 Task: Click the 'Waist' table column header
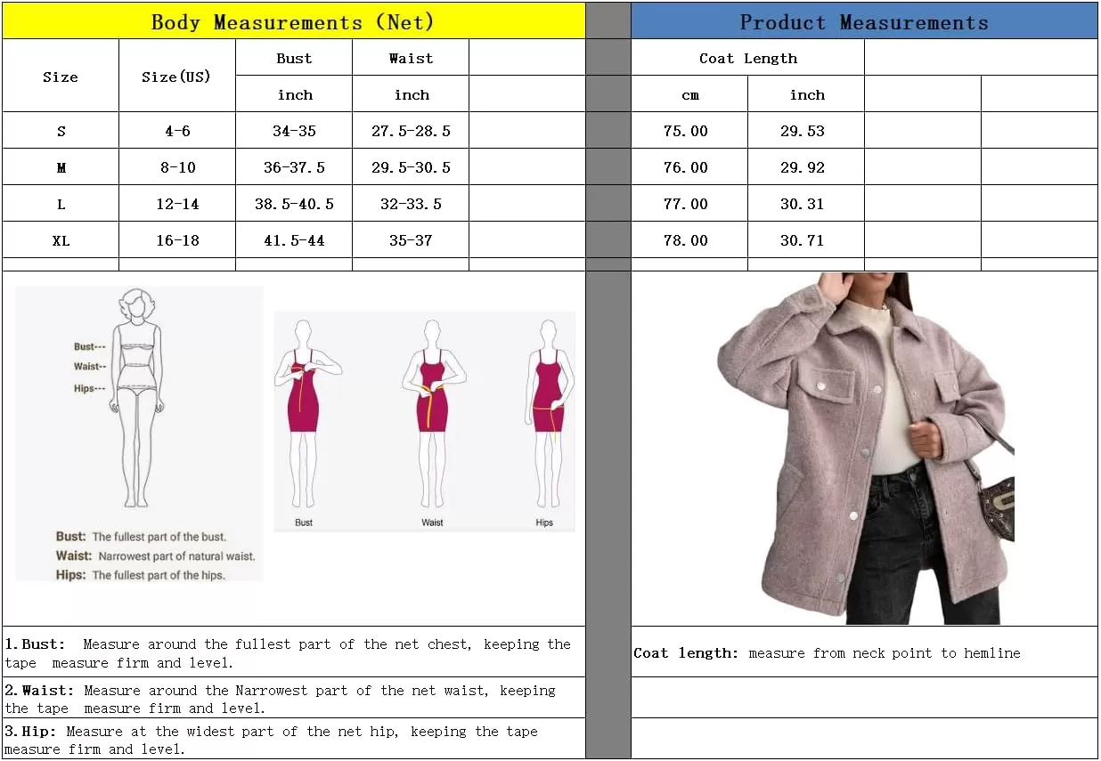[x=411, y=58]
